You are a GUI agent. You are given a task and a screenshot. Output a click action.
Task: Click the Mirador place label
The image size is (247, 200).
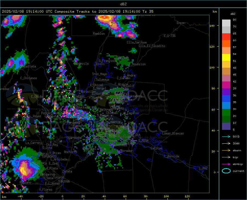tap(127, 151)
